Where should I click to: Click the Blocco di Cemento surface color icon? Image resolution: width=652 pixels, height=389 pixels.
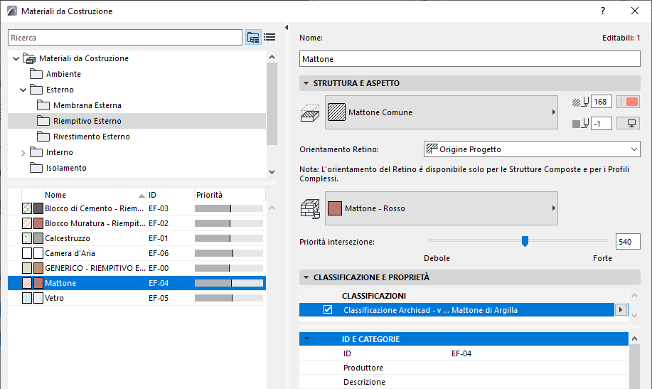[x=38, y=208]
